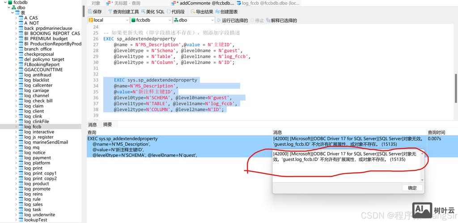
Task: Expand the log_notice table node
Action: 16,153
